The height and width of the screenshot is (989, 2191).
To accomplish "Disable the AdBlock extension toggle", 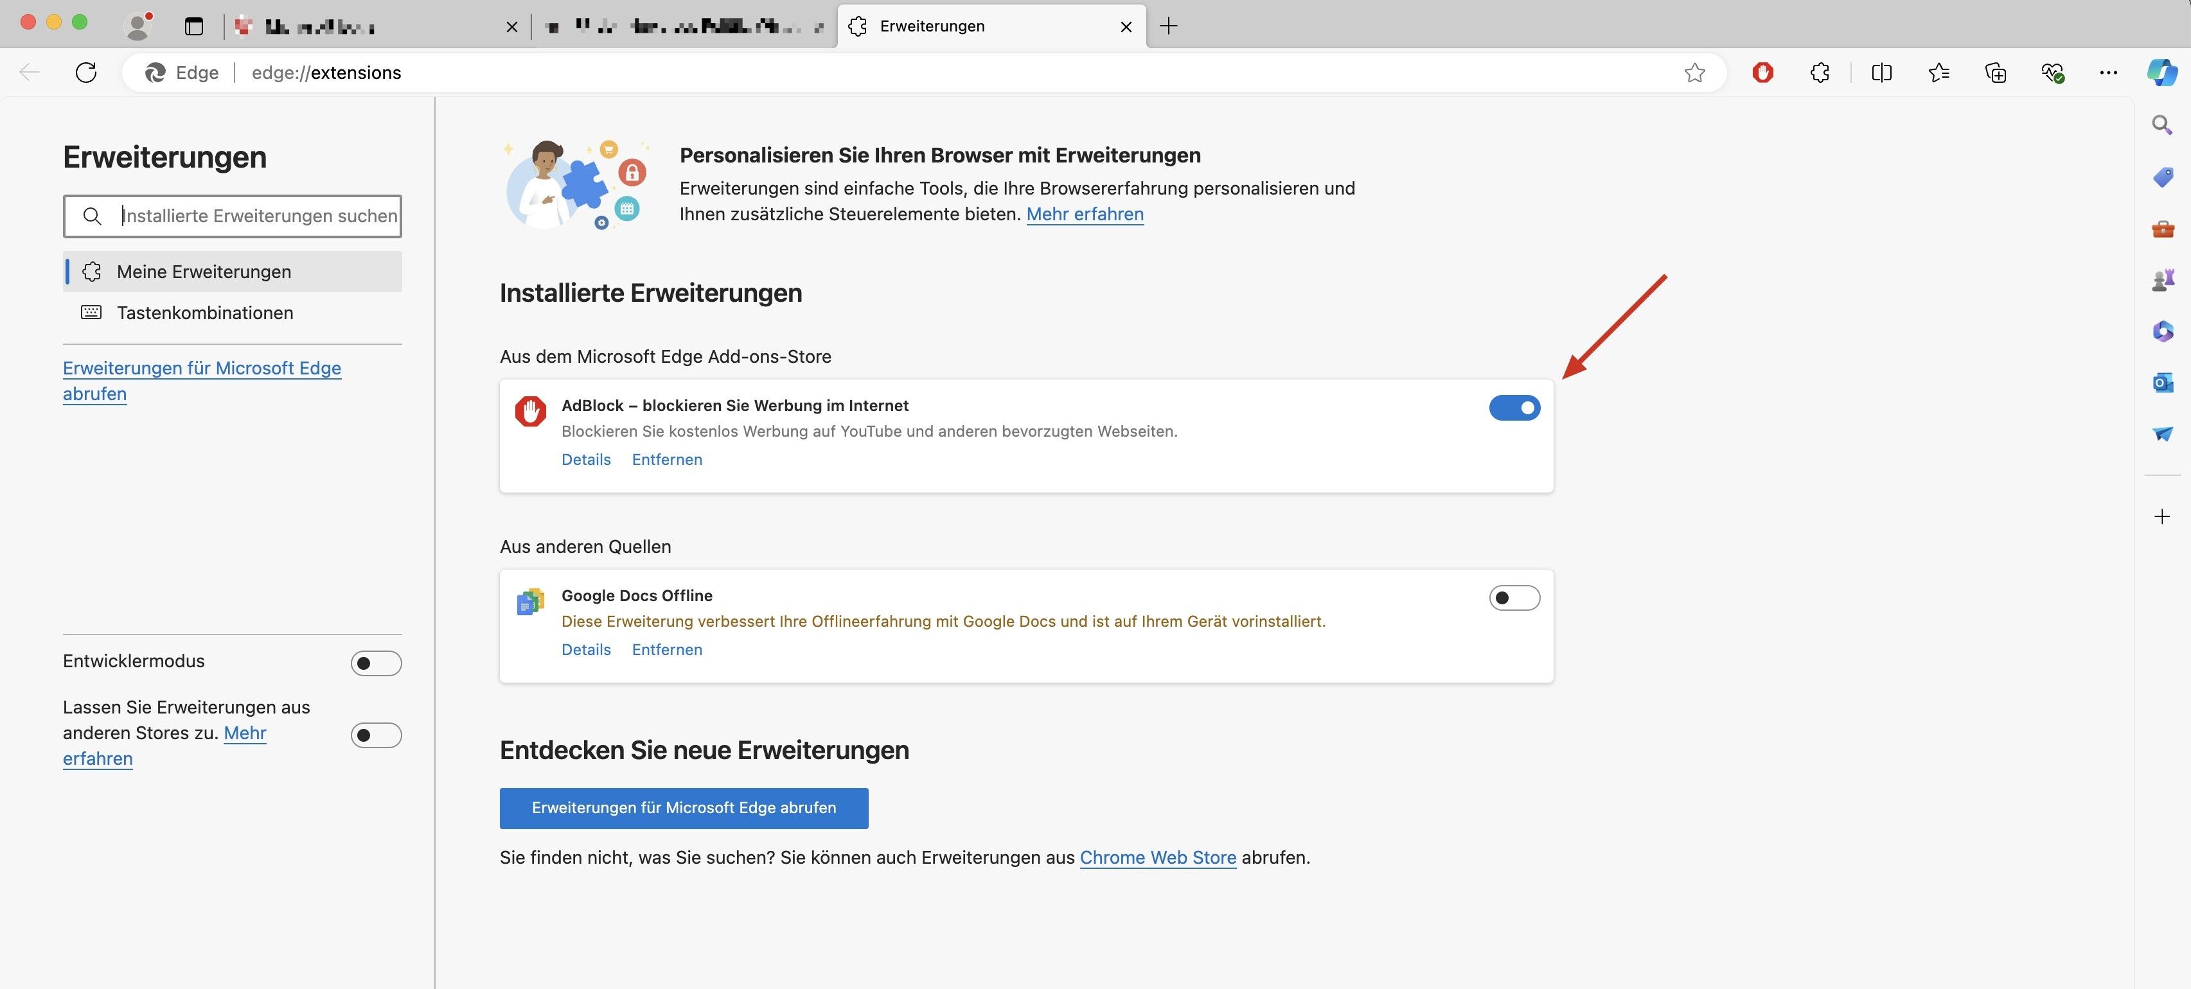I will 1514,408.
